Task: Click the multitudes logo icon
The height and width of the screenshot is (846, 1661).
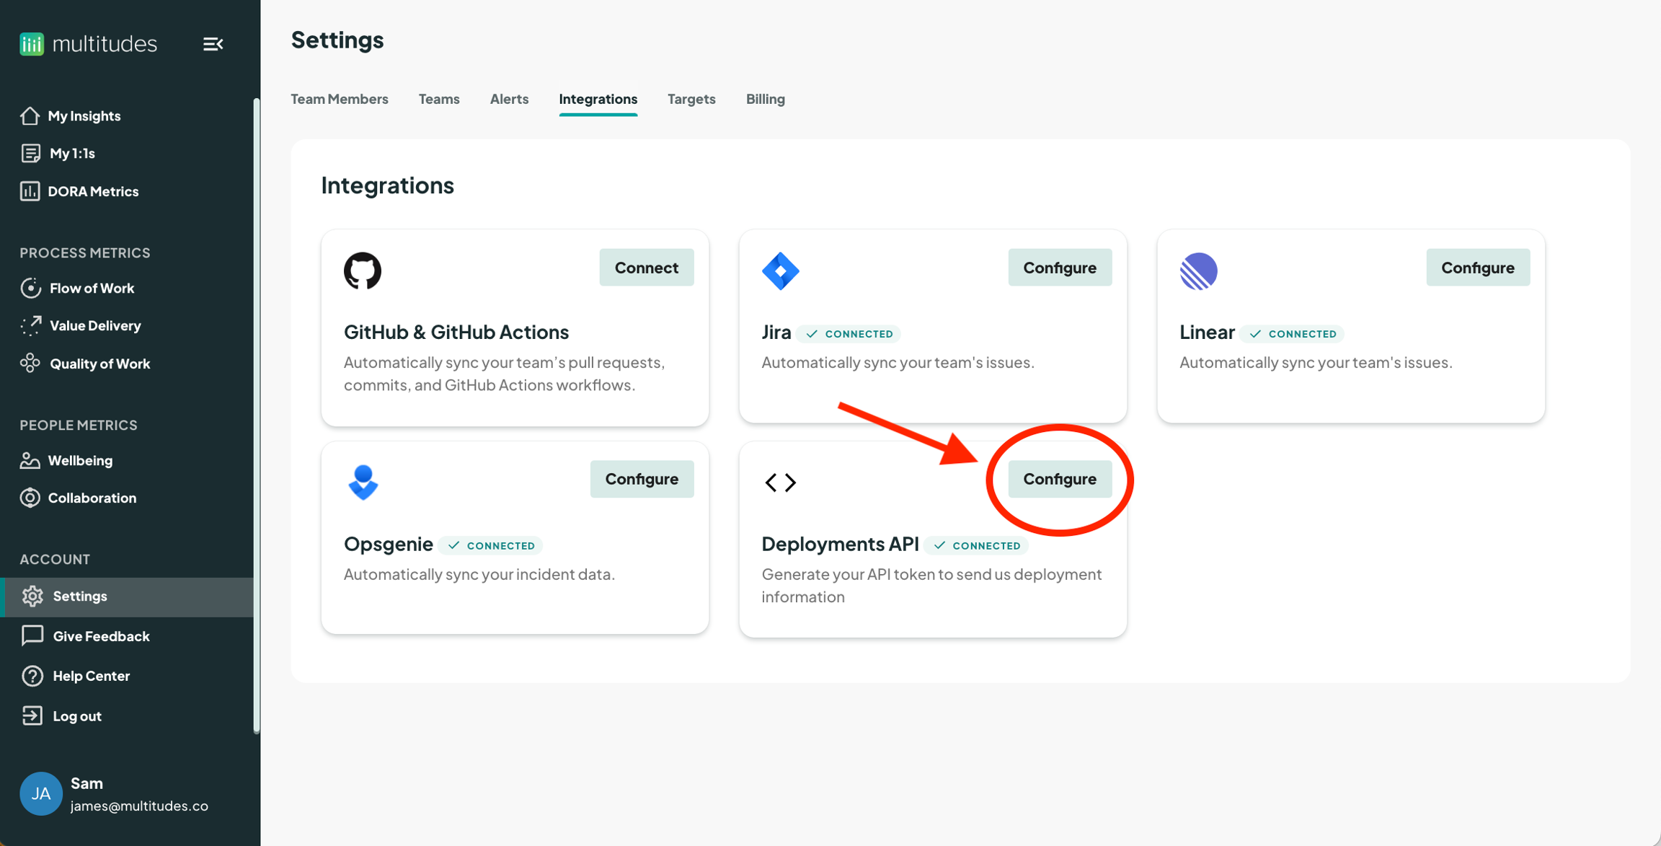Action: (x=32, y=44)
